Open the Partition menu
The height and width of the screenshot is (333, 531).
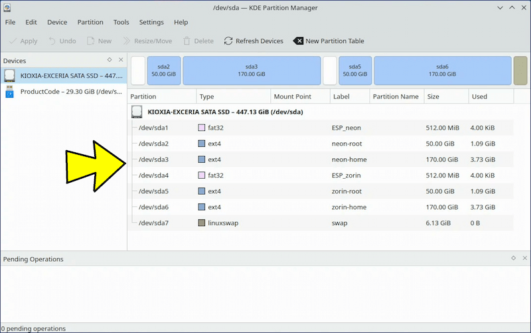pos(90,22)
